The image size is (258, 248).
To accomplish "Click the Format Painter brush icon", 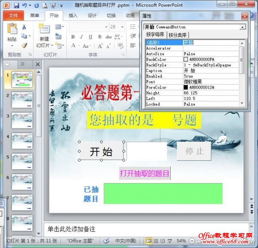I will pyautogui.click(x=24, y=45).
